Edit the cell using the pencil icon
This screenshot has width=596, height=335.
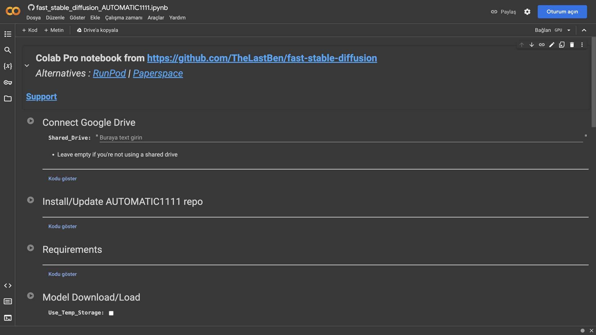552,45
